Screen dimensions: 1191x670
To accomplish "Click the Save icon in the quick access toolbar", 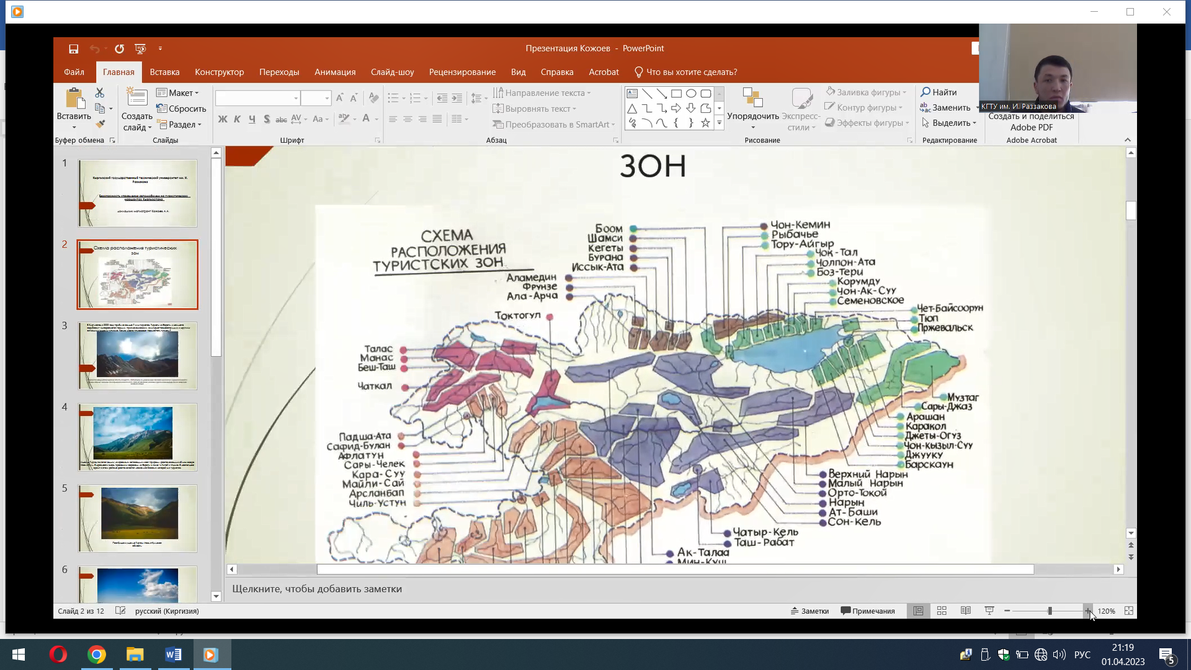I will point(73,48).
